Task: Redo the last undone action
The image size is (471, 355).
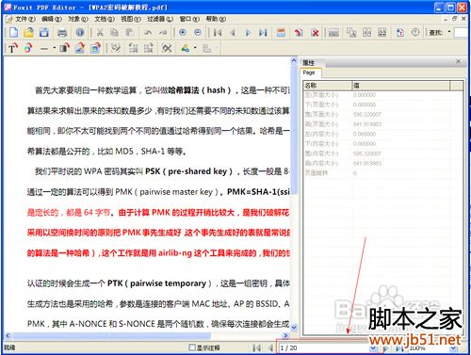Action: click(163, 32)
